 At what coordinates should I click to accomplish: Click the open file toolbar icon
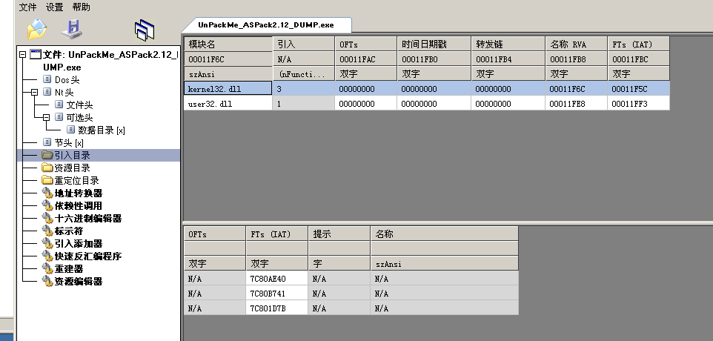[x=36, y=29]
